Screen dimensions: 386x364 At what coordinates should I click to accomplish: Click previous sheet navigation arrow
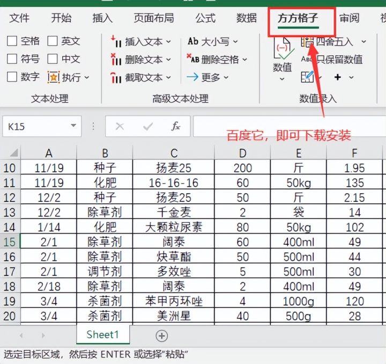coord(21,336)
